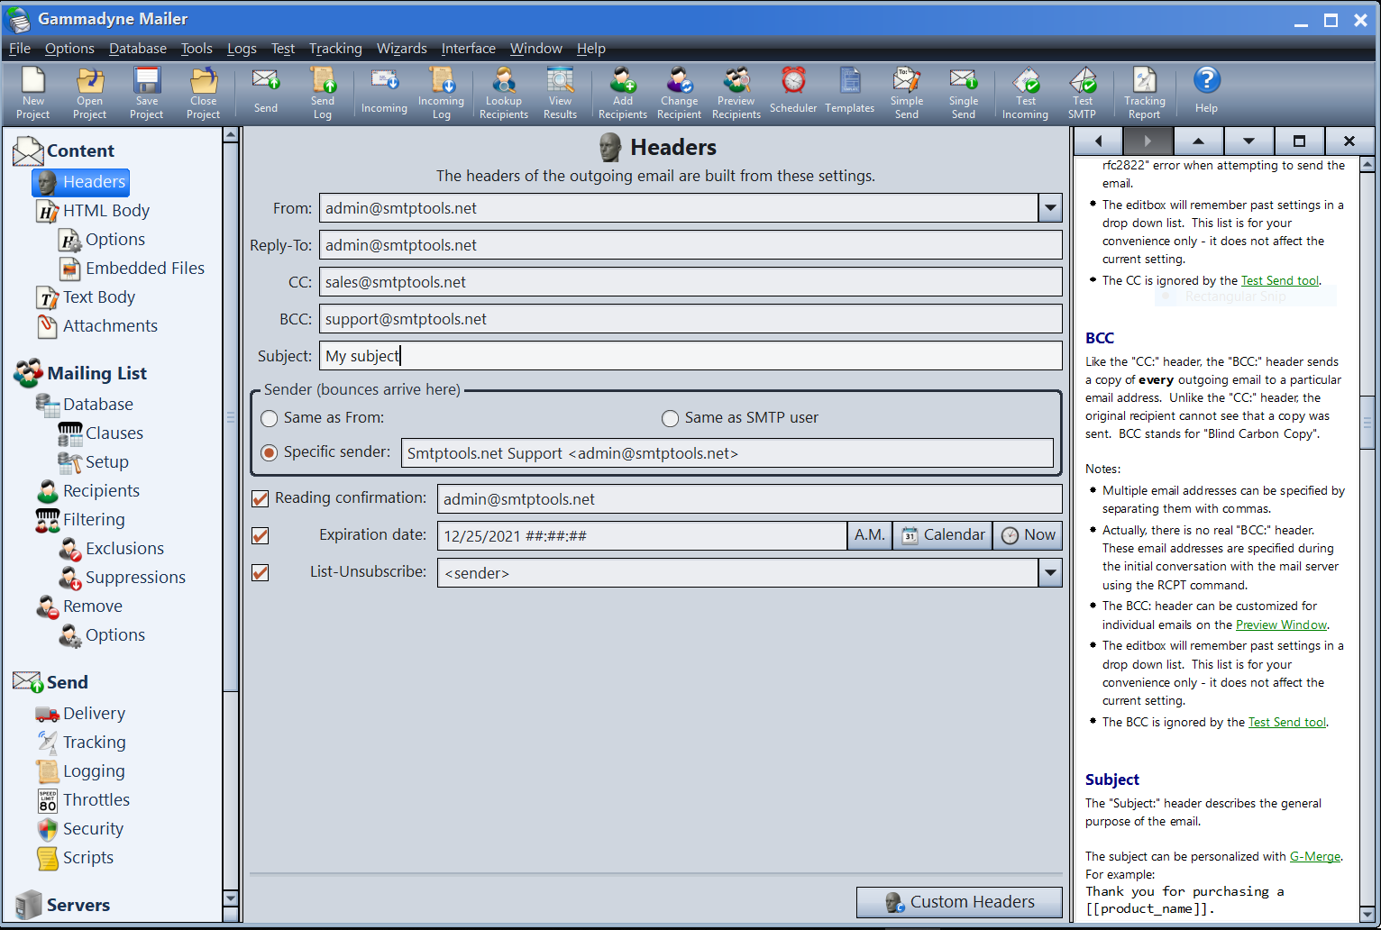Navigate down in help panel
1381x930 pixels.
click(1248, 141)
